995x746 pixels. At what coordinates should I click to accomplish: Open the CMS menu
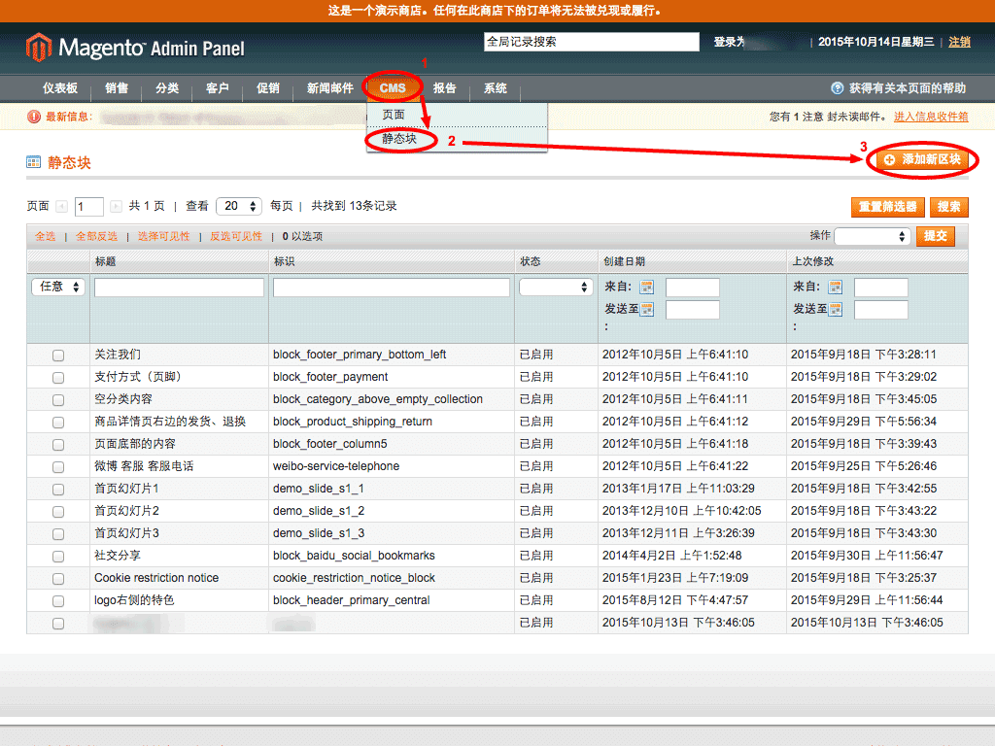pos(393,88)
